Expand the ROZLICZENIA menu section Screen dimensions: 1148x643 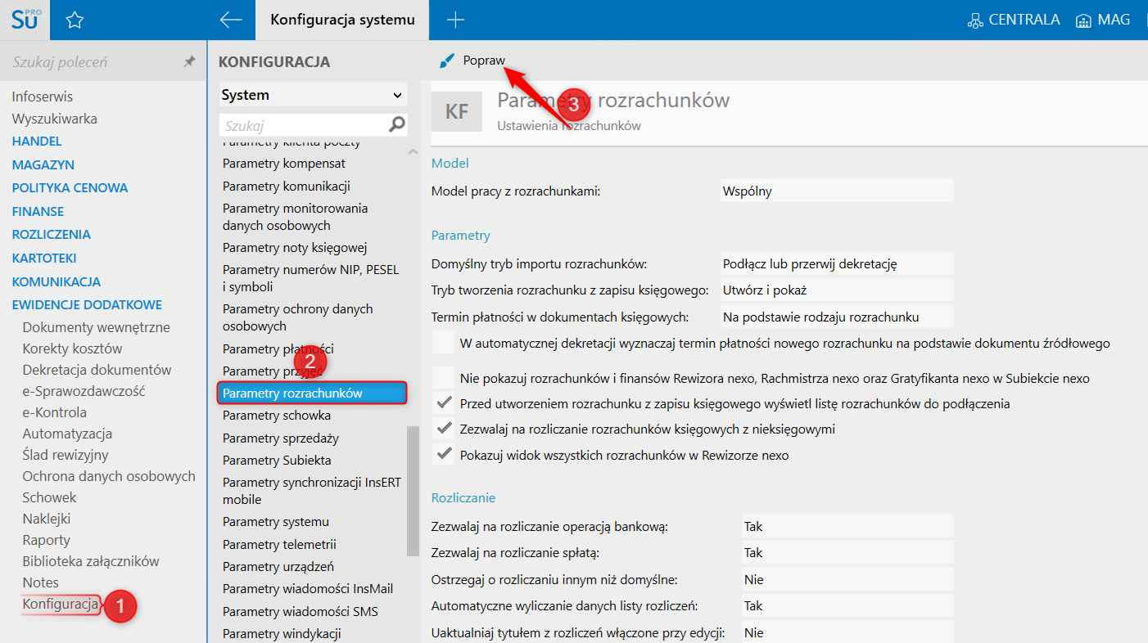51,234
